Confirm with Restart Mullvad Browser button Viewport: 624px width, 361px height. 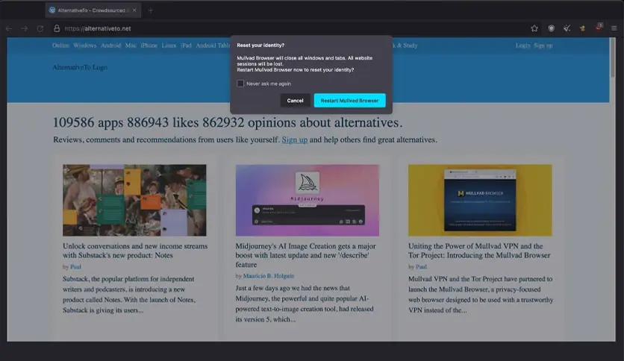[349, 100]
